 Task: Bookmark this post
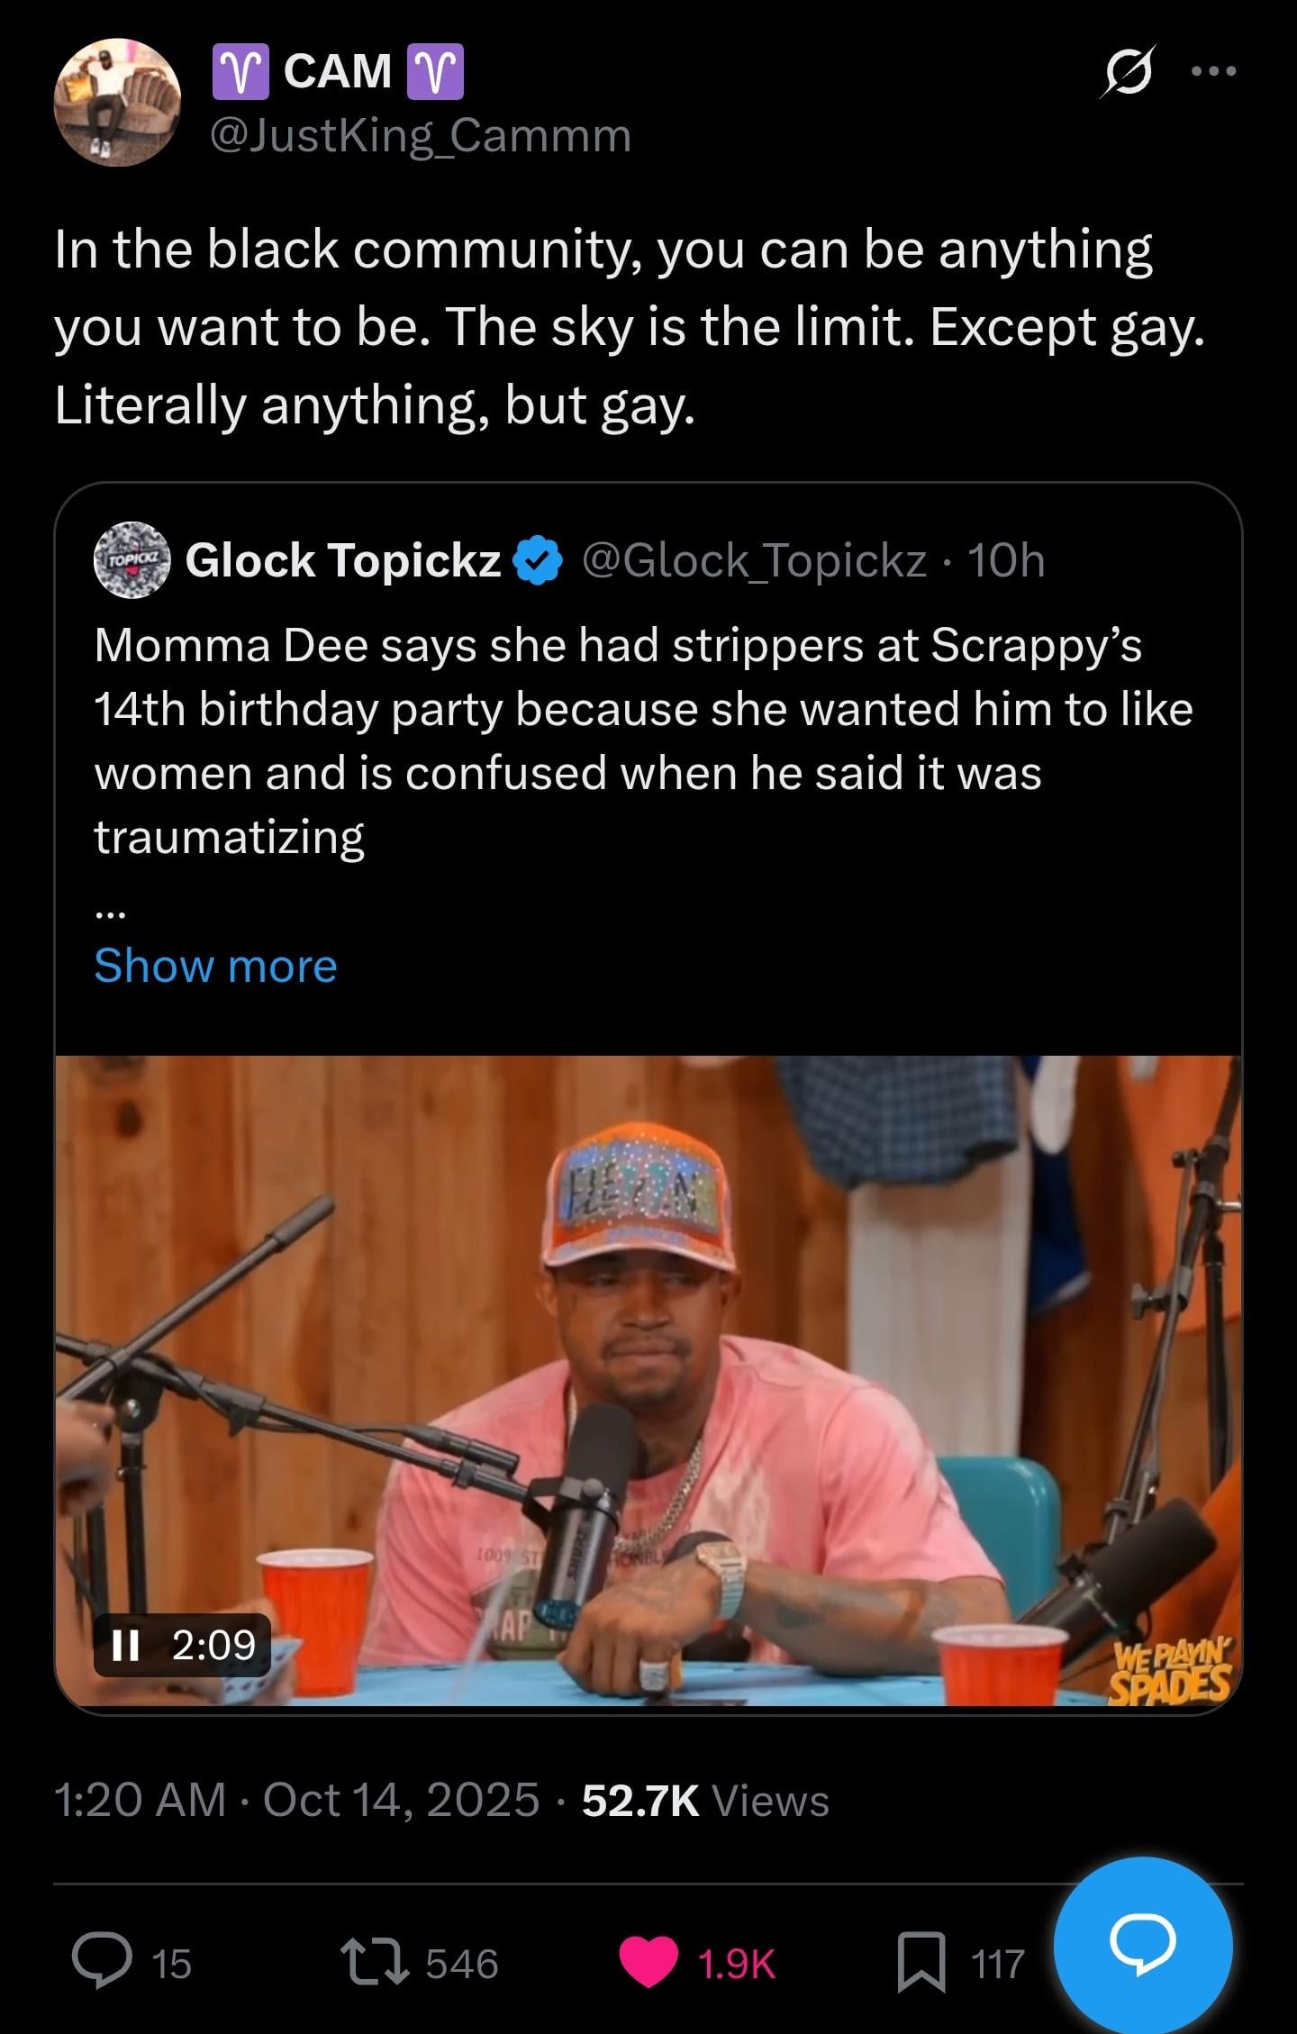coord(921,1964)
